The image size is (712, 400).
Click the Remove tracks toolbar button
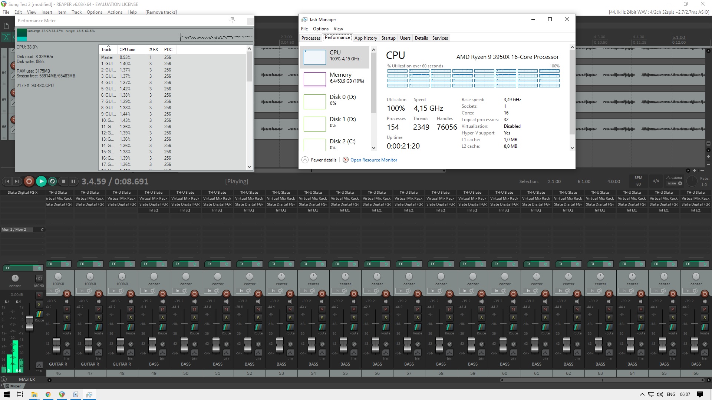(x=161, y=12)
